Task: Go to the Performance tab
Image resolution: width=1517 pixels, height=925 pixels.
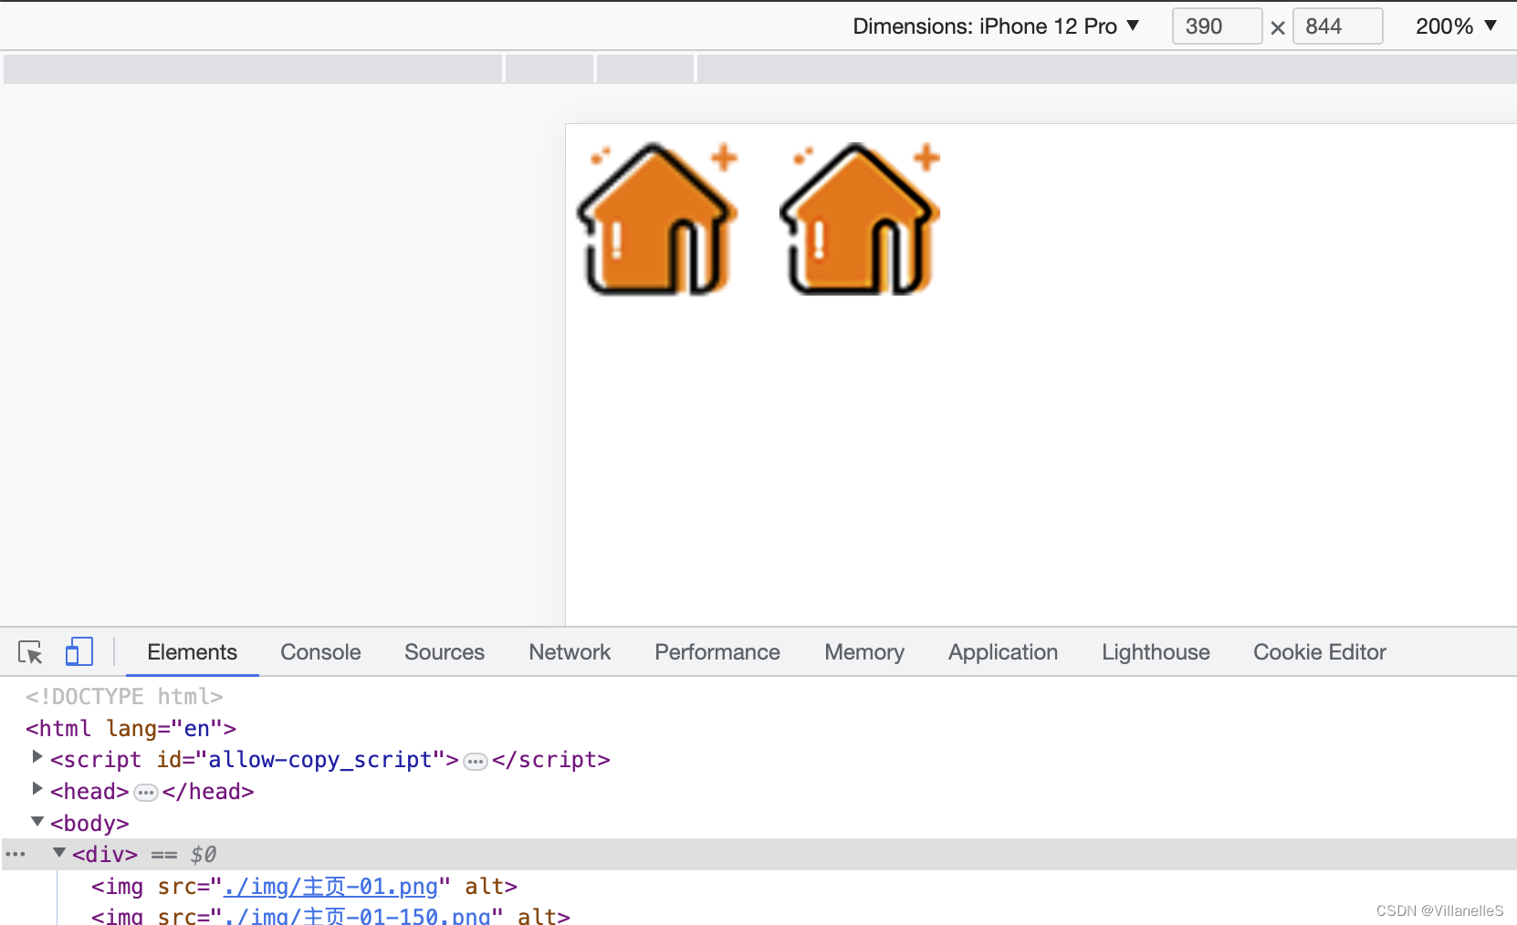Action: pyautogui.click(x=717, y=652)
